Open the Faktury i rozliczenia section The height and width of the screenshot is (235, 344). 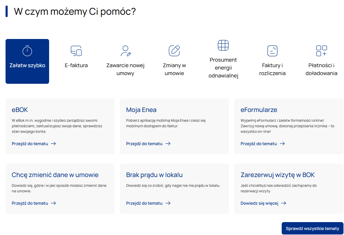(272, 69)
